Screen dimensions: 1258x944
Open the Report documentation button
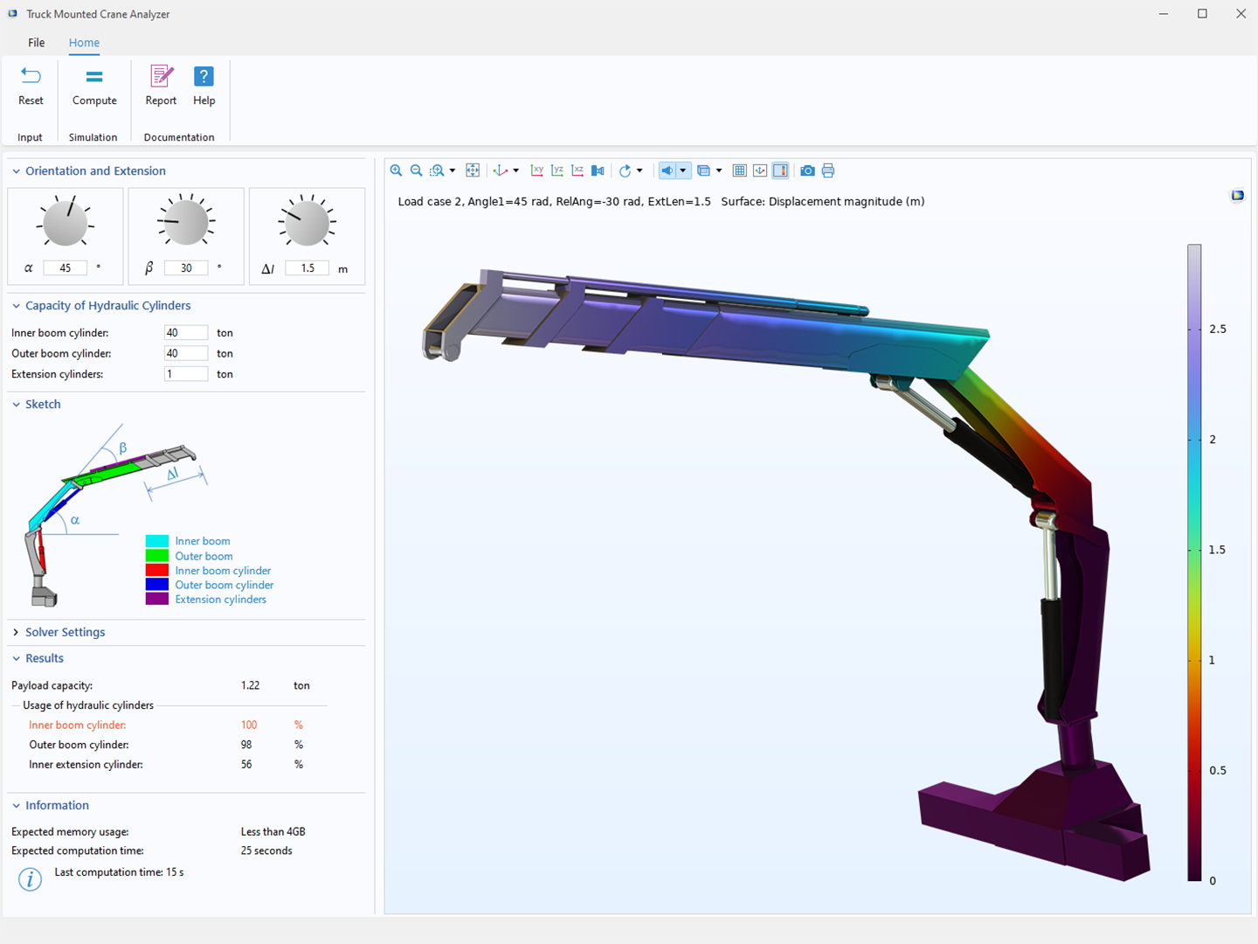(x=161, y=87)
